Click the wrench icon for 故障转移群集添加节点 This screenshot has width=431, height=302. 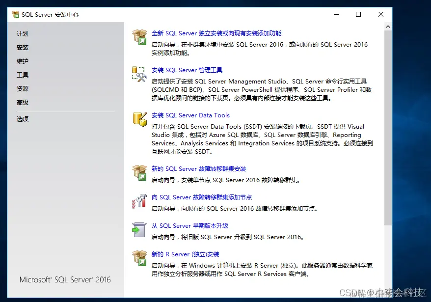(139, 201)
